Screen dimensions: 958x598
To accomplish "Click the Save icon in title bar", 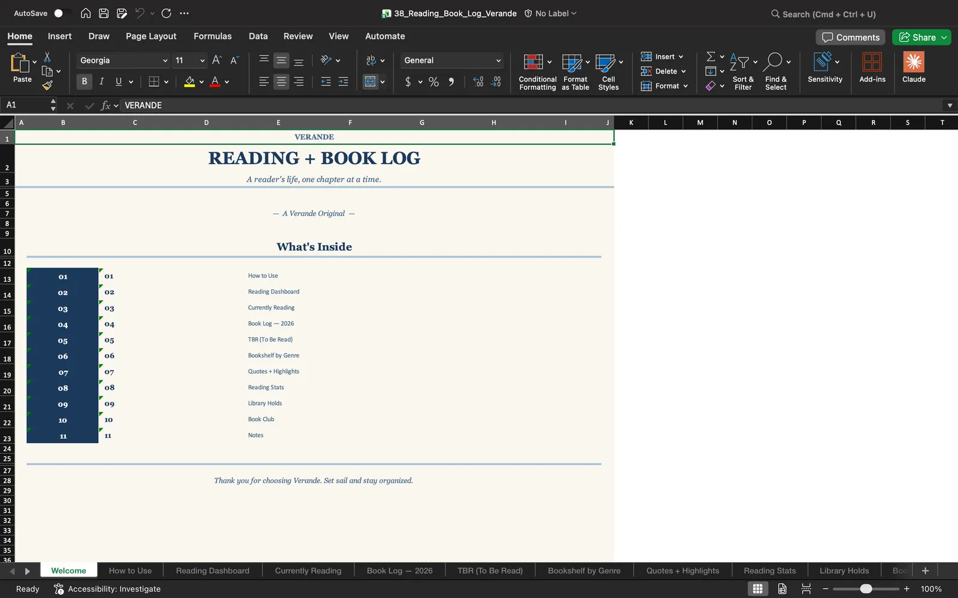I will pos(104,13).
